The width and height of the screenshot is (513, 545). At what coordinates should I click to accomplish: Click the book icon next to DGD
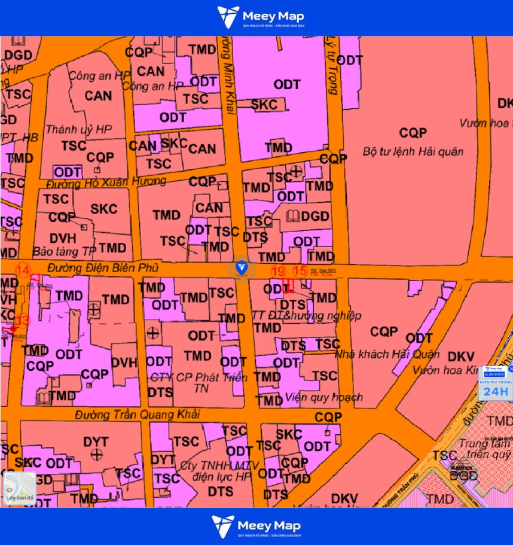(292, 216)
